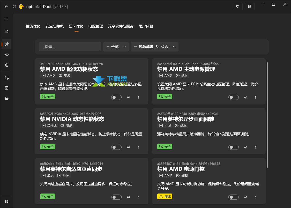View code for 禁用 AMD 主动电源管理
Screen dimensions: 291x208
(x=246, y=97)
